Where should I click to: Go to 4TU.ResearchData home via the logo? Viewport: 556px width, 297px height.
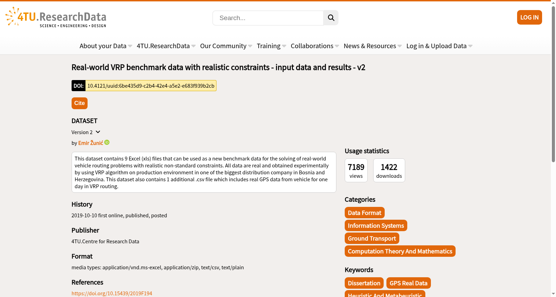pyautogui.click(x=56, y=17)
